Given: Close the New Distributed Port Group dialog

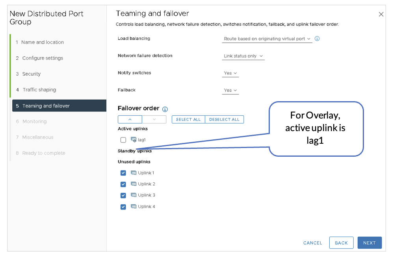Looking at the screenshot, I should click(381, 14).
